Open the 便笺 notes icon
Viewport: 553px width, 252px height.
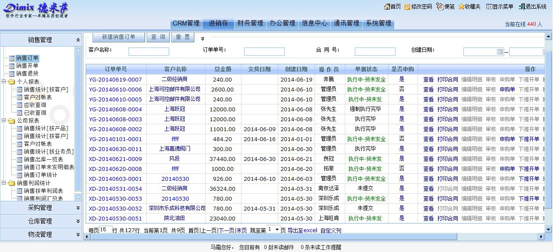(x=440, y=6)
